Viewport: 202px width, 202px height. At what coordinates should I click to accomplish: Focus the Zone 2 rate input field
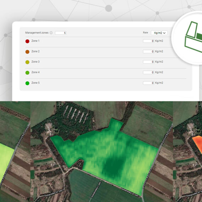click(x=148, y=51)
